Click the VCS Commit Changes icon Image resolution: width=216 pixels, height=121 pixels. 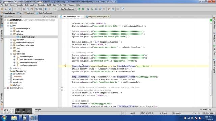click(x=92, y=9)
